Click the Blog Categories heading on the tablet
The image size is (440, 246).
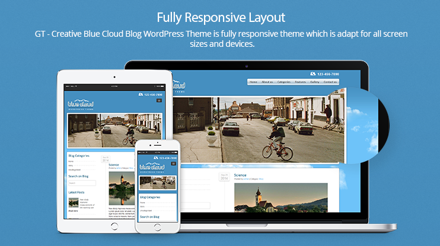point(79,156)
